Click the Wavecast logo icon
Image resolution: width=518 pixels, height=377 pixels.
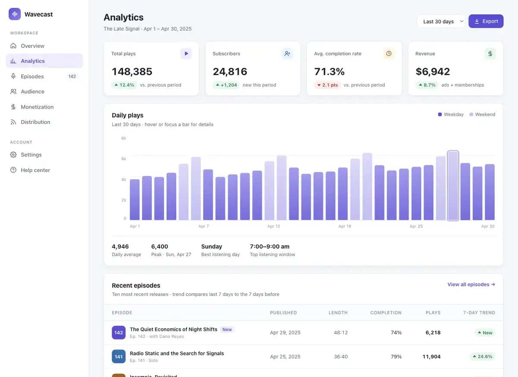pyautogui.click(x=15, y=14)
